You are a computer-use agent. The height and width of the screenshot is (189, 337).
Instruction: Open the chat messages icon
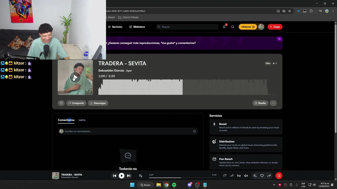point(232,27)
